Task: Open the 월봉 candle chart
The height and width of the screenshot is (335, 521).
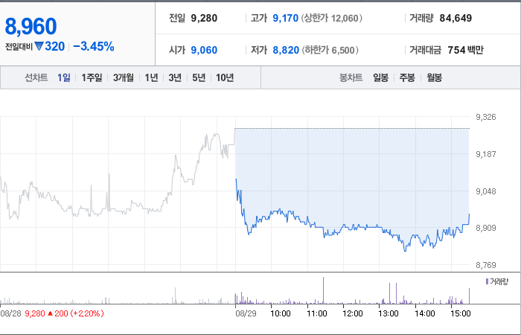Action: point(434,77)
